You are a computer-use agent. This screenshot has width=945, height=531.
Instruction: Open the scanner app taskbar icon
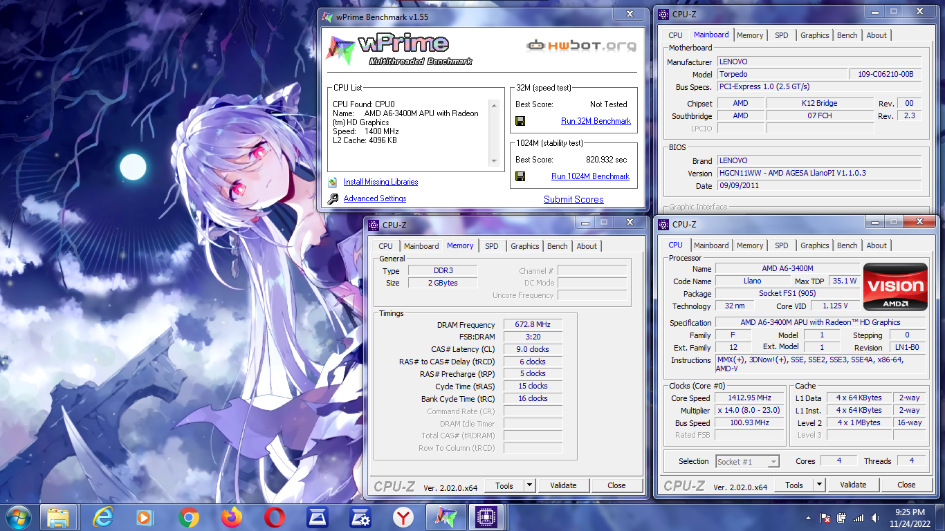pyautogui.click(x=318, y=516)
